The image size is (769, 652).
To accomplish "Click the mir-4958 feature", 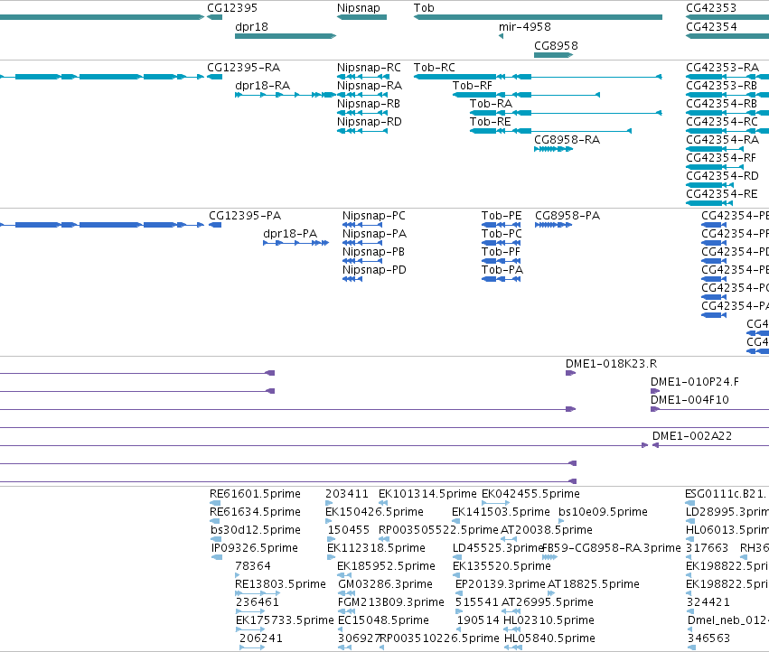I will (x=501, y=36).
